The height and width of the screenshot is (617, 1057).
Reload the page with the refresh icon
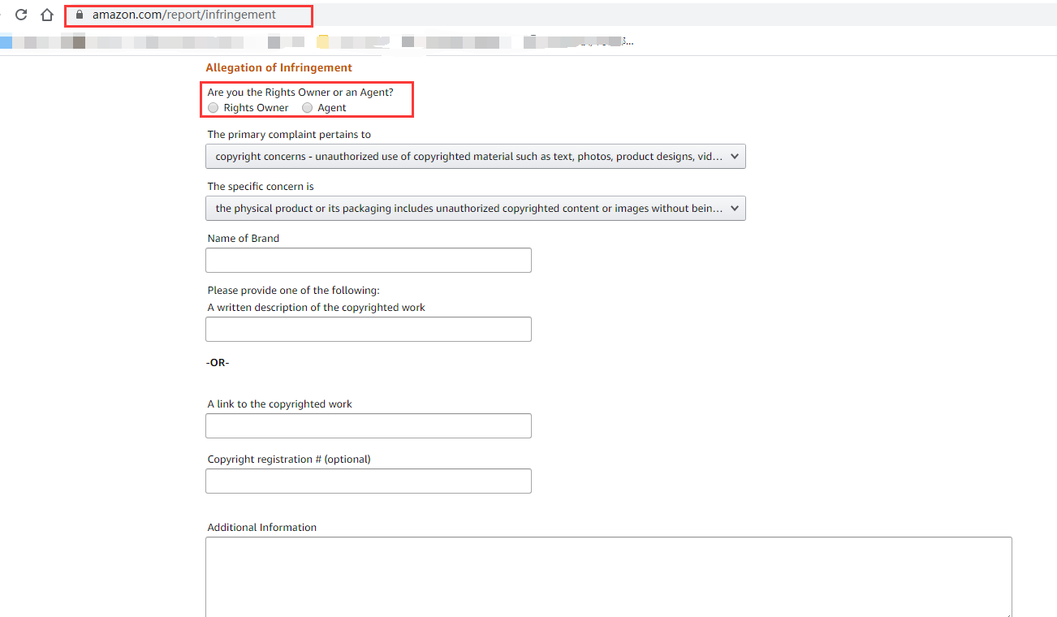tap(22, 15)
